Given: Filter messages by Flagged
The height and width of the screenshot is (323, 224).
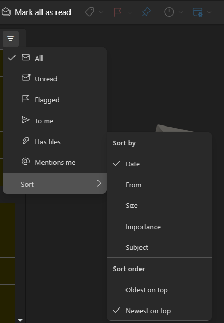Looking at the screenshot, I should coord(54,100).
